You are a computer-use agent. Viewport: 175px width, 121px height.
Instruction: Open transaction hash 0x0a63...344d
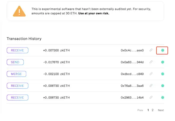[x=132, y=62]
